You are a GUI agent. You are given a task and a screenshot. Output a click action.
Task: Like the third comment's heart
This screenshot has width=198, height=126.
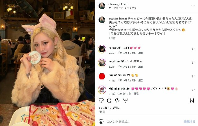pyautogui.click(x=193, y=76)
